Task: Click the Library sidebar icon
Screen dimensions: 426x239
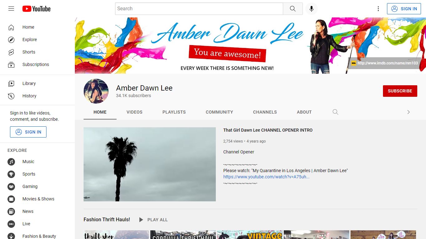Action: tap(11, 83)
